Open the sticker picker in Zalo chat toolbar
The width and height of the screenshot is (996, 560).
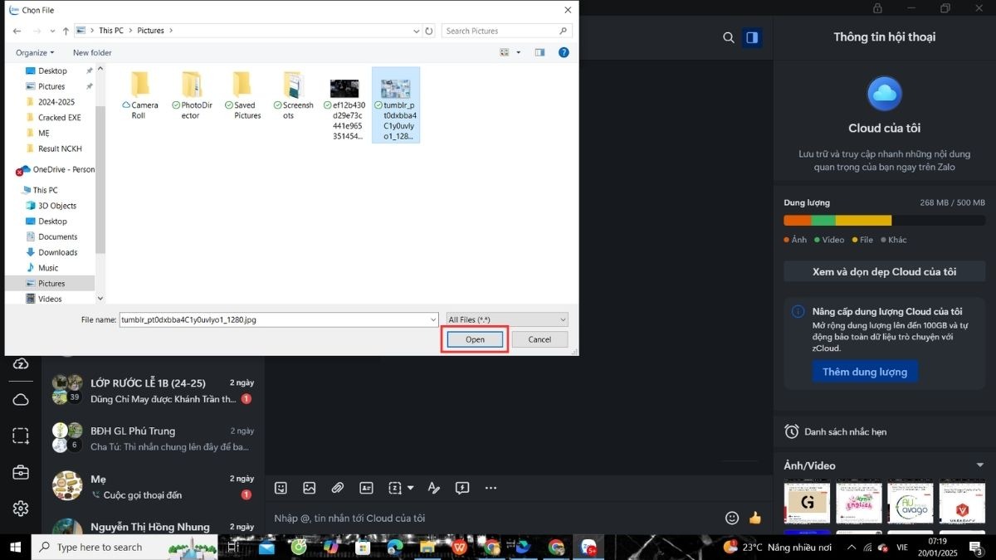tap(281, 488)
